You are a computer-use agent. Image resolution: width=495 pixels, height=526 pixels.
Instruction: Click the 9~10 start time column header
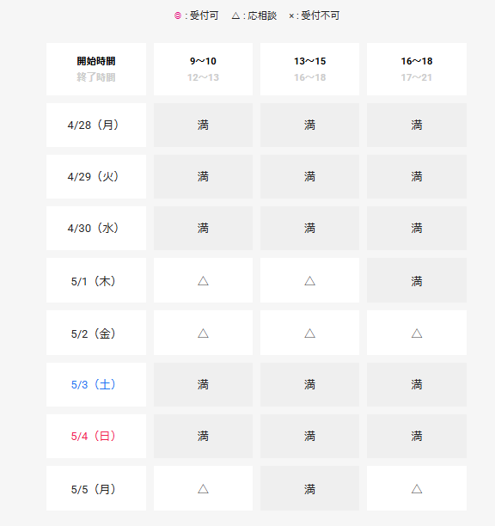tap(203, 69)
